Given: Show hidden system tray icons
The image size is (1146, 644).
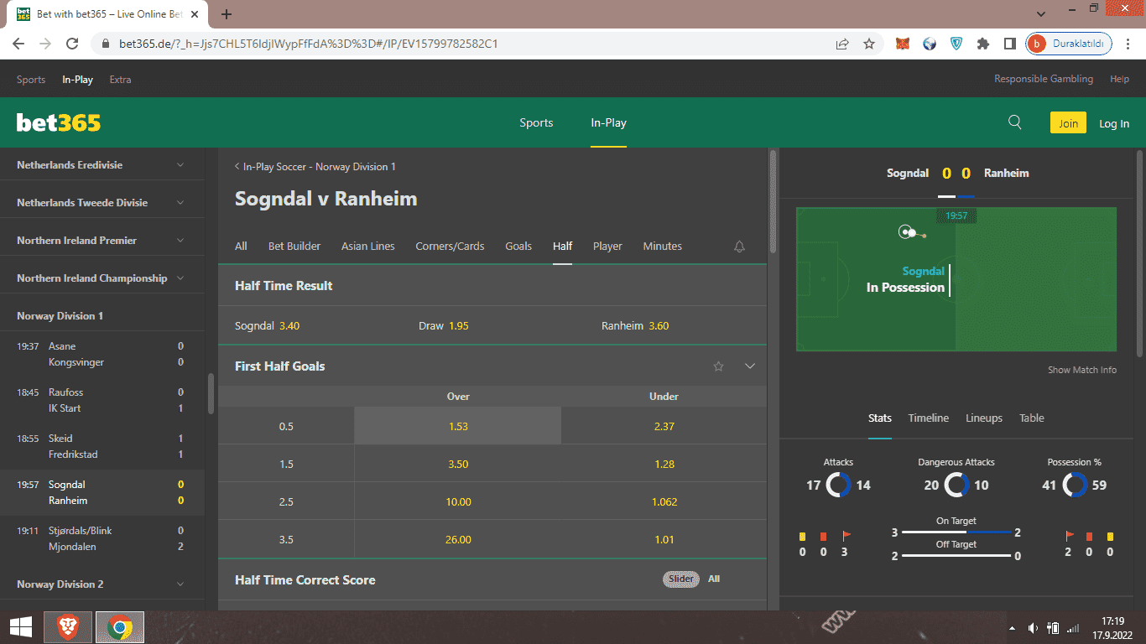Looking at the screenshot, I should point(1013,627).
